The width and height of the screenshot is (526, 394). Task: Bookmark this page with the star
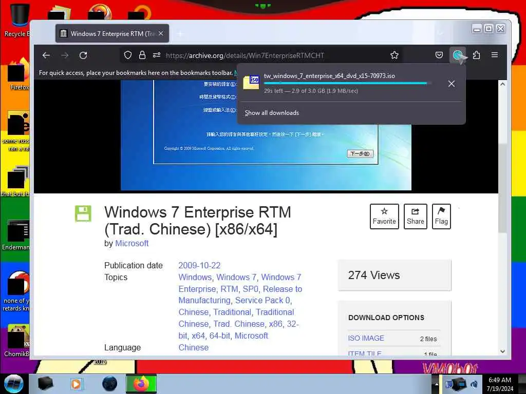coord(394,55)
